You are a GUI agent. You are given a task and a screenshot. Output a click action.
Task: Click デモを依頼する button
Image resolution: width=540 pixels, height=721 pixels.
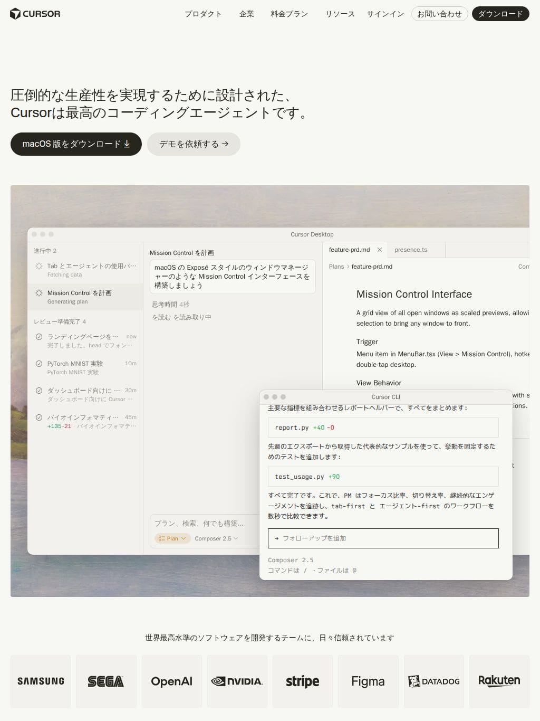coord(194,144)
